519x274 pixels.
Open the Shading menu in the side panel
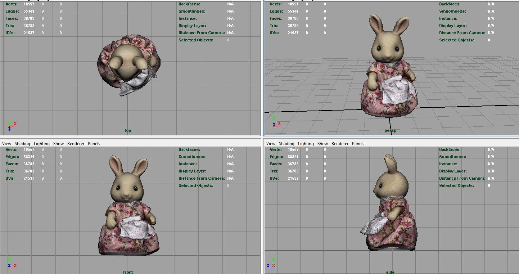click(x=286, y=143)
